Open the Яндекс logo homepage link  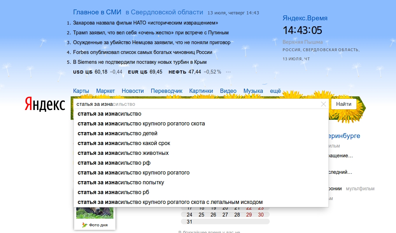pos(45,104)
